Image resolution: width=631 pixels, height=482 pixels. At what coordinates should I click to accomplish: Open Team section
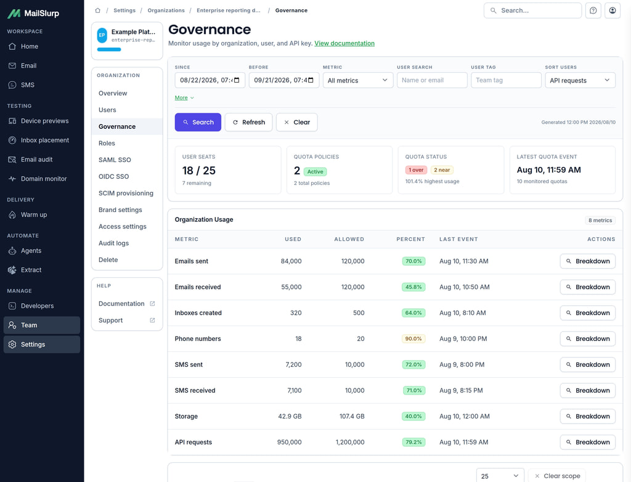42,325
